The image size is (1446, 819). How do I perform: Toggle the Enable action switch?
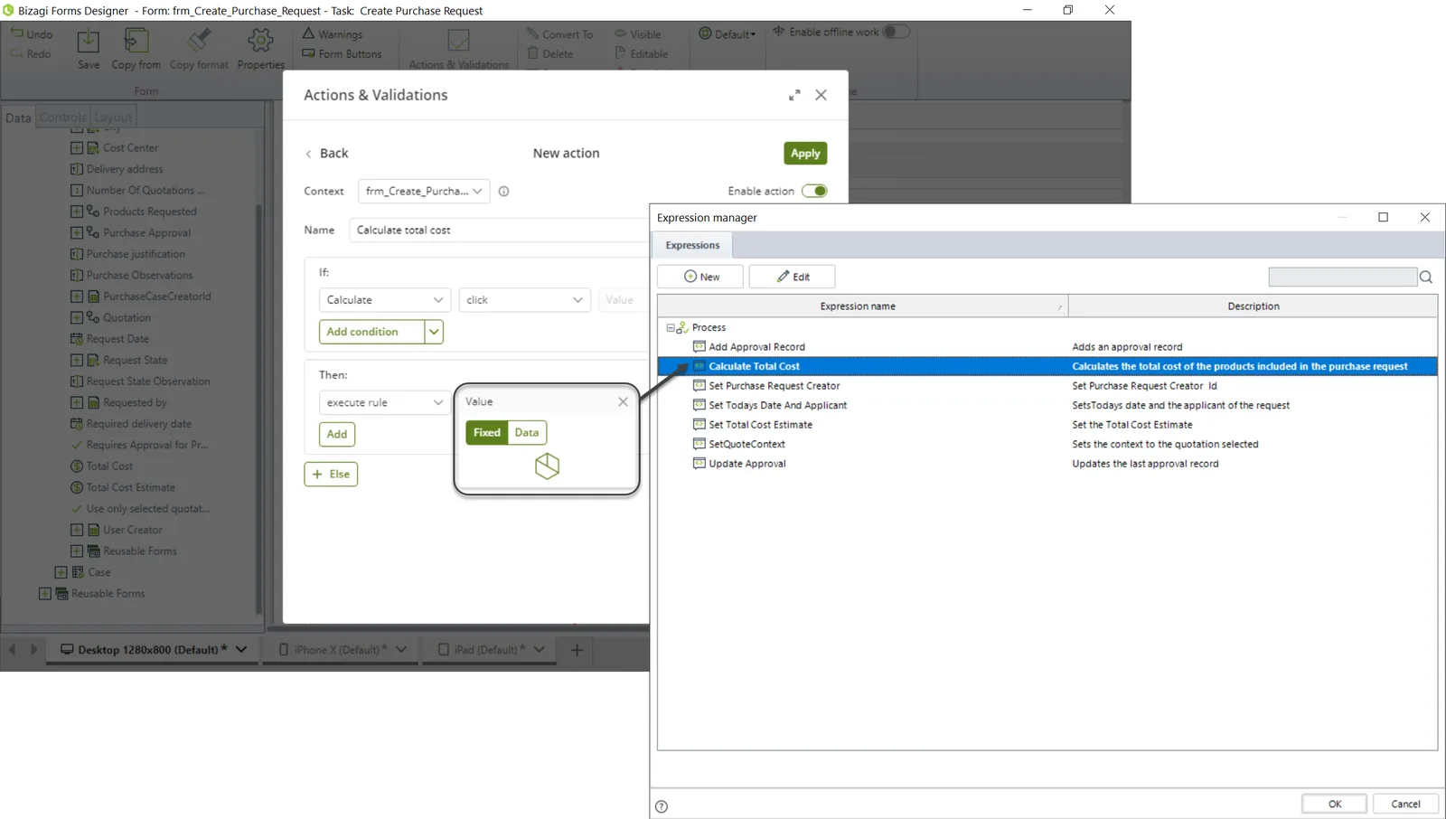click(x=814, y=191)
